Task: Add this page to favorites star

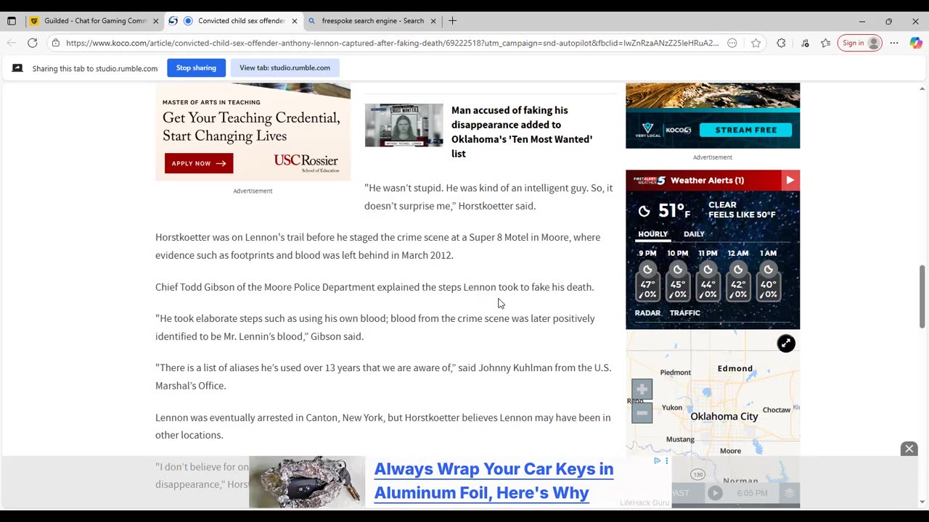Action: [x=756, y=43]
